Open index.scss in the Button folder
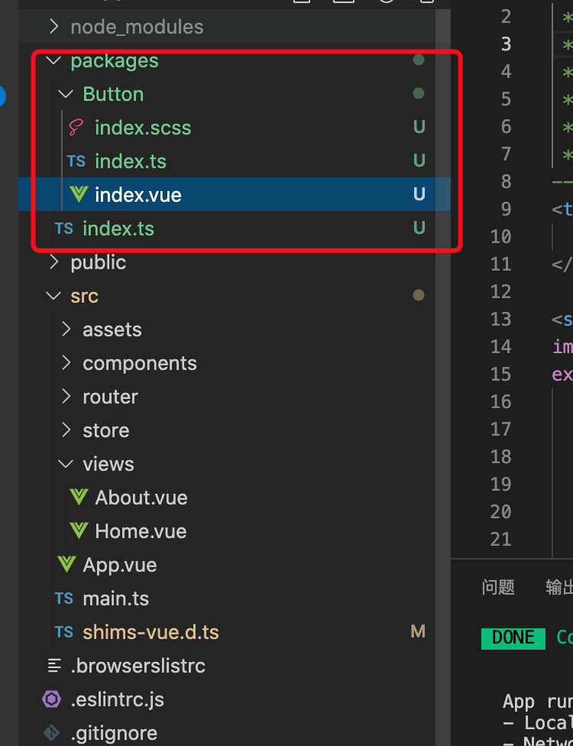This screenshot has height=746, width=573. (143, 128)
